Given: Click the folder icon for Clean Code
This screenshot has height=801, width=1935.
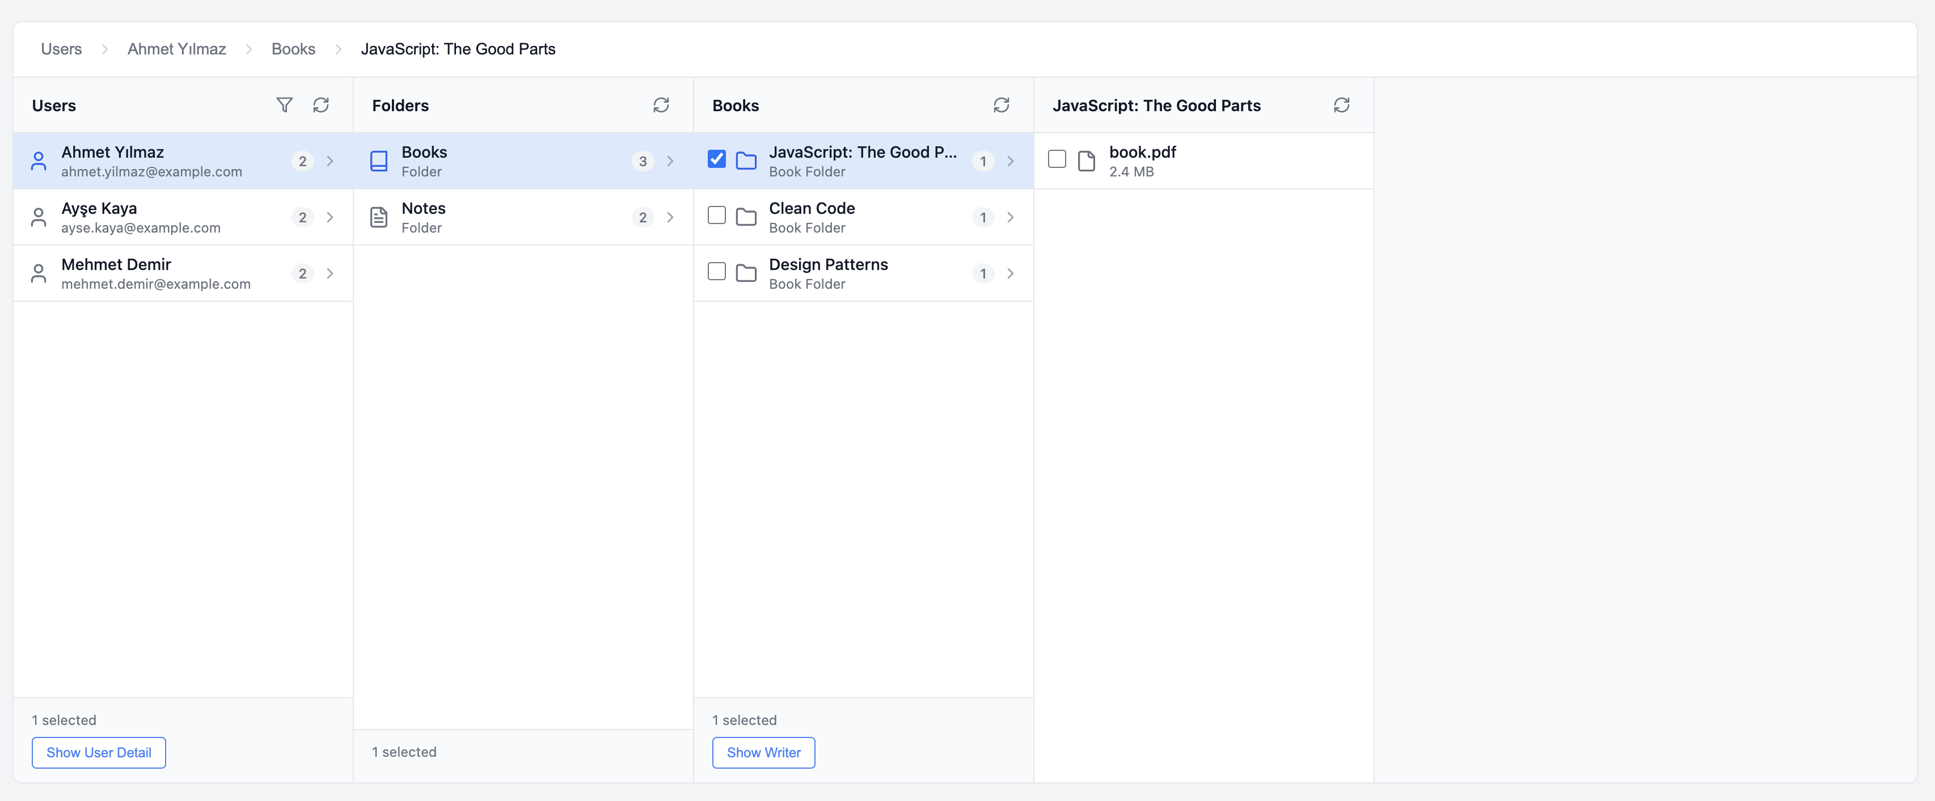Looking at the screenshot, I should [x=746, y=217].
